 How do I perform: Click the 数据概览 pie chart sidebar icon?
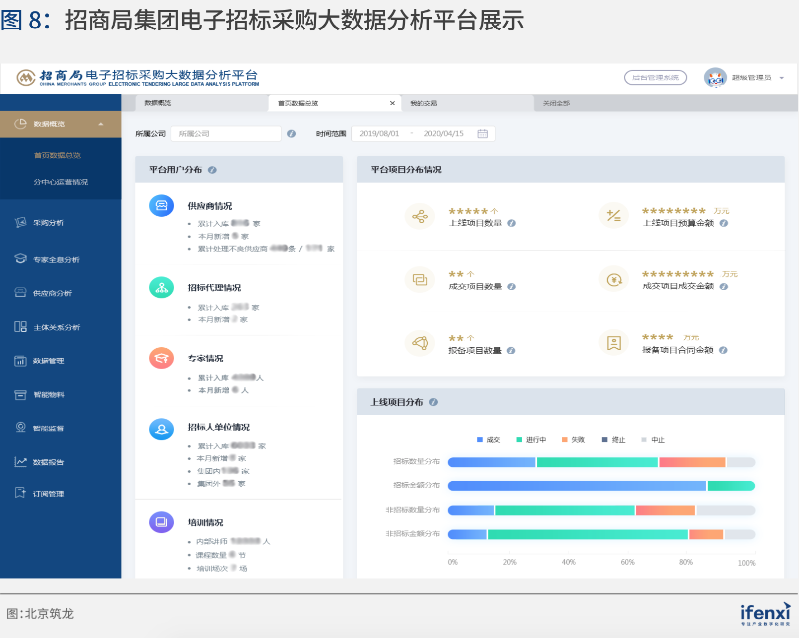[20, 124]
